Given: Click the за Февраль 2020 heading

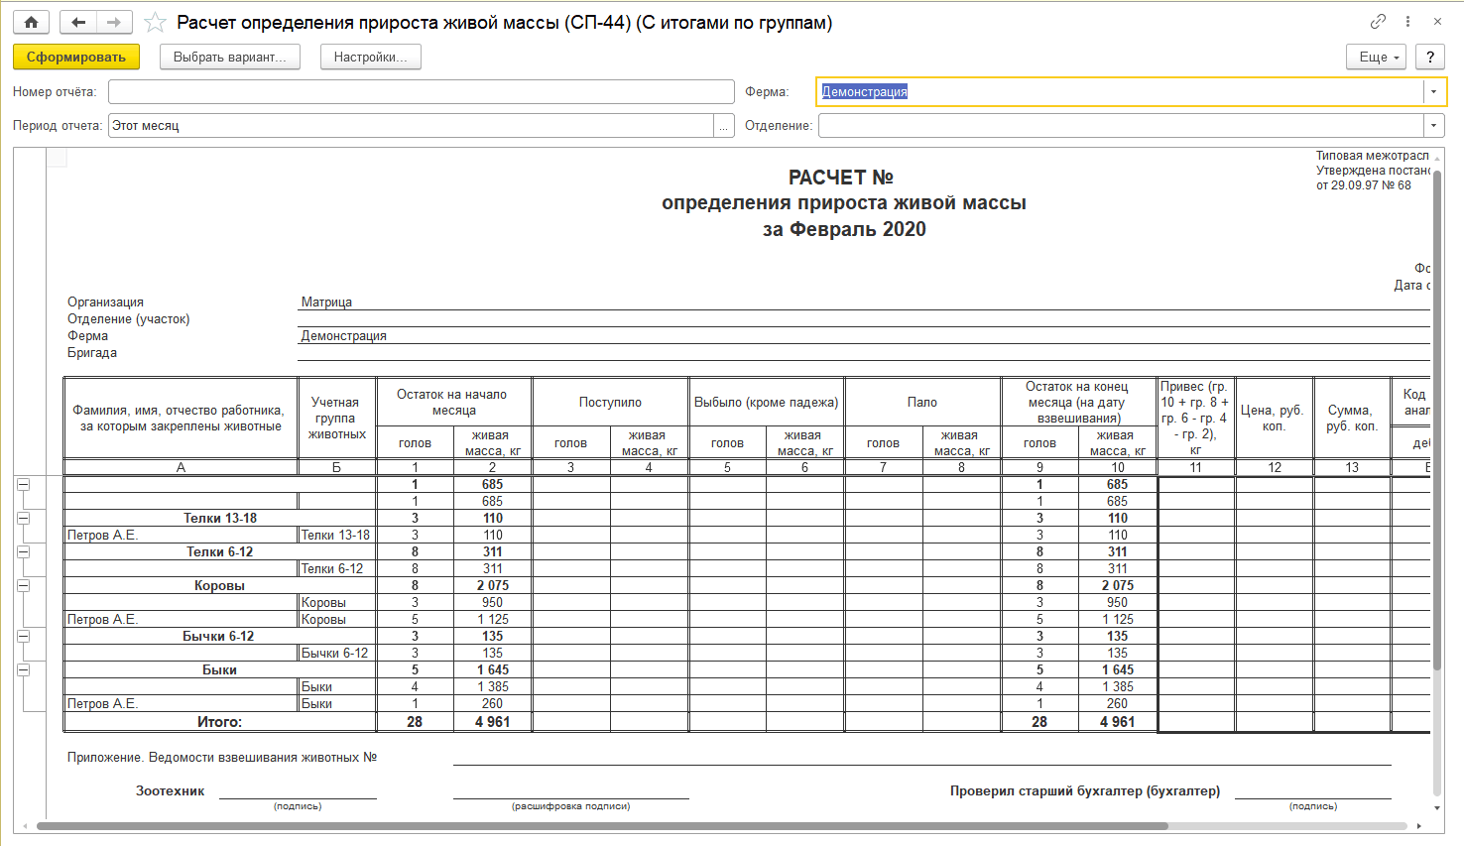Looking at the screenshot, I should pos(844,229).
